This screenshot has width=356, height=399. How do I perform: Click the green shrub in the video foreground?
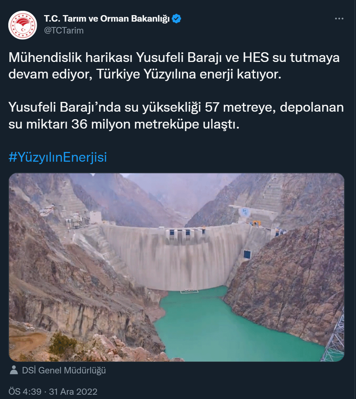63,344
